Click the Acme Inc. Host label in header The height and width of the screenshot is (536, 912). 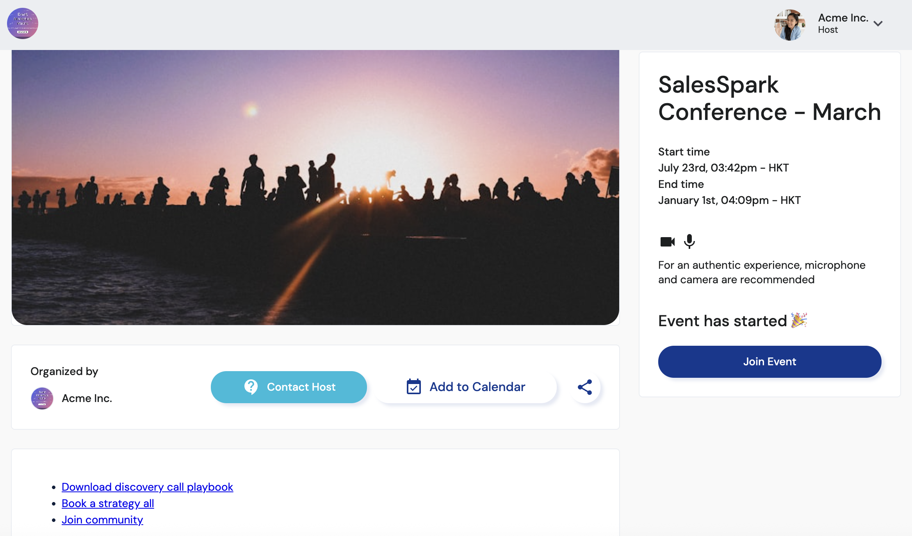pyautogui.click(x=843, y=23)
